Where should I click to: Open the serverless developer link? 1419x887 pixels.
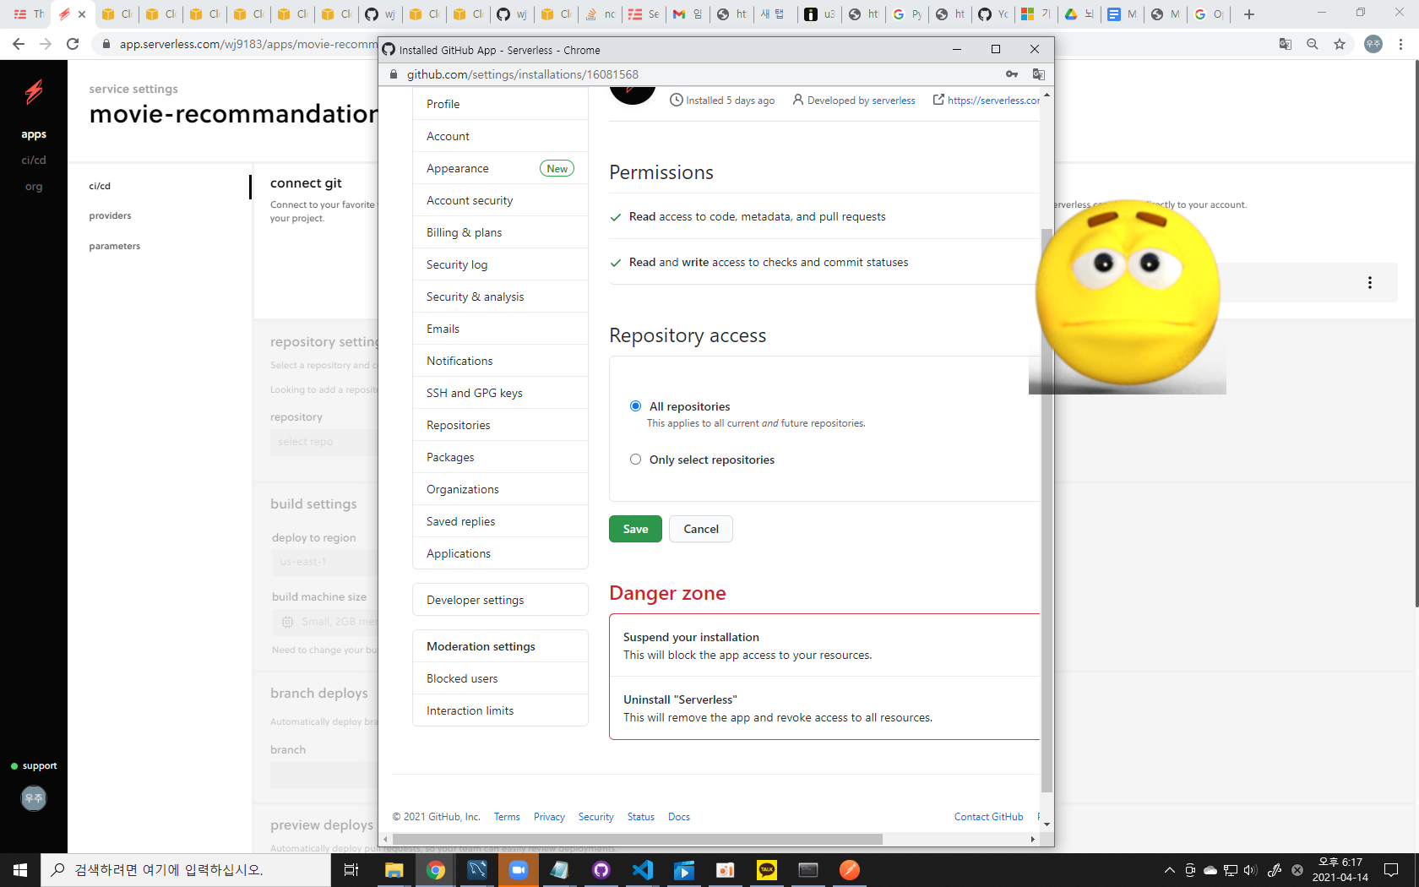coord(894,101)
